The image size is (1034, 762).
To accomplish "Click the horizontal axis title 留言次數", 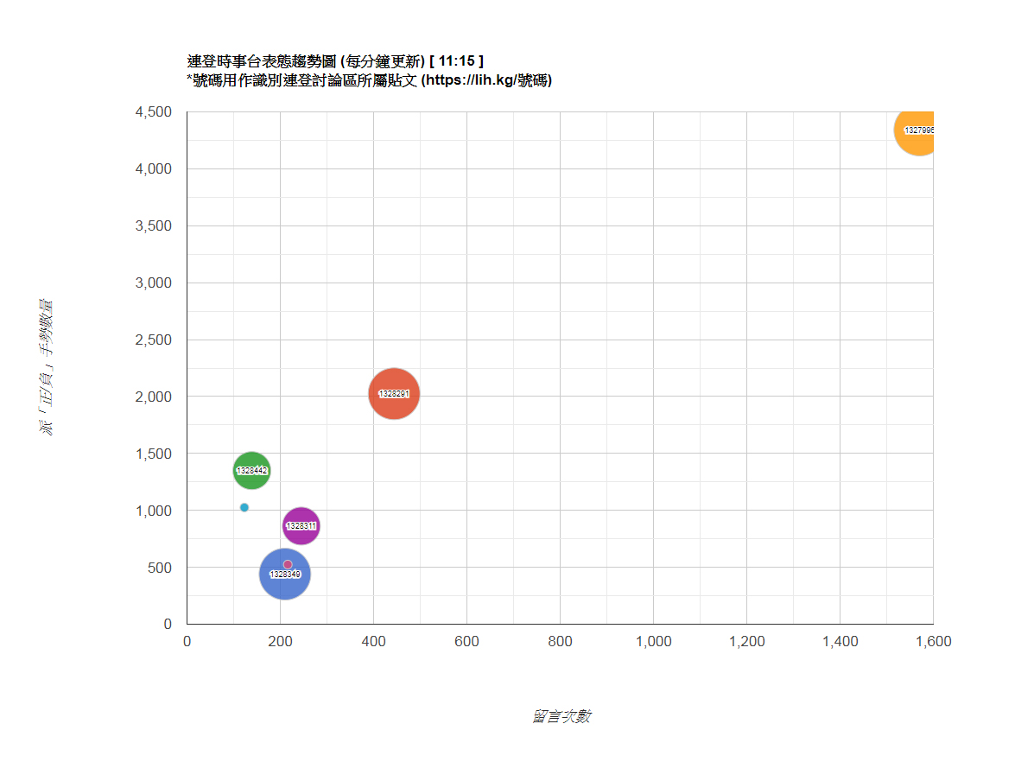I will click(x=561, y=716).
